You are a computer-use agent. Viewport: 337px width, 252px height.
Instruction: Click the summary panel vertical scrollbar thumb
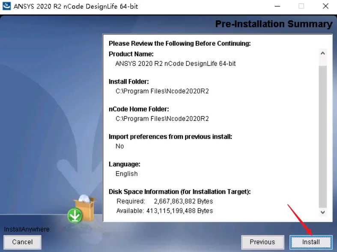pos(322,137)
